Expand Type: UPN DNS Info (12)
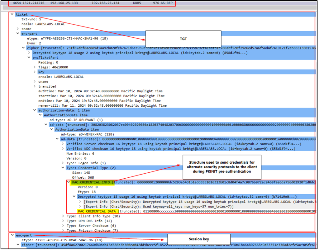The height and width of the screenshot is (250, 319). [63, 221]
